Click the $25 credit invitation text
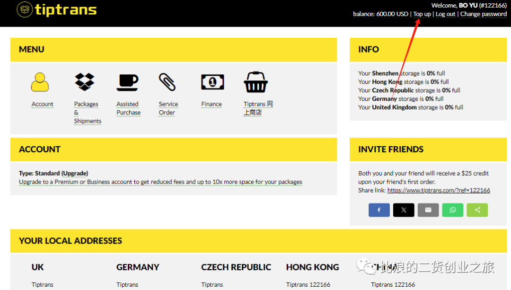The height and width of the screenshot is (290, 511). (423, 177)
